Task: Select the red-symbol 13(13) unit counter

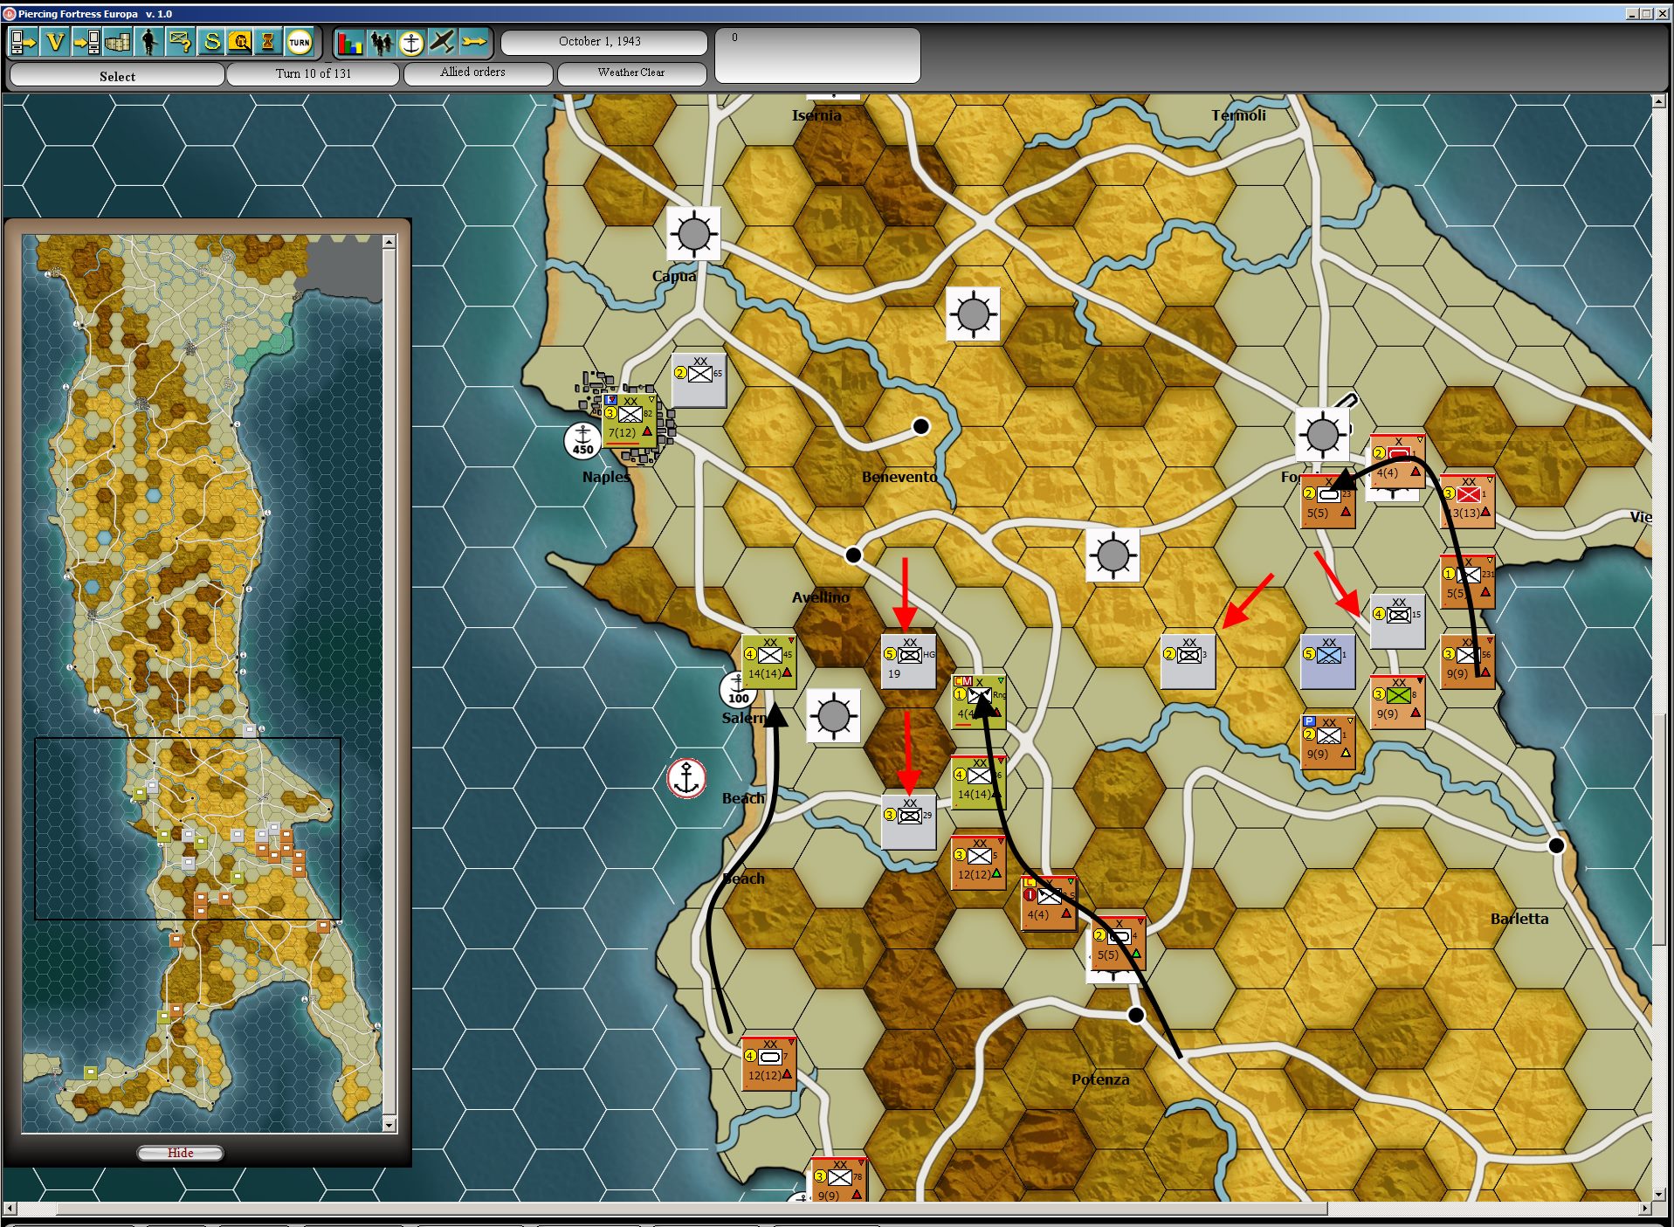Action: point(1468,500)
